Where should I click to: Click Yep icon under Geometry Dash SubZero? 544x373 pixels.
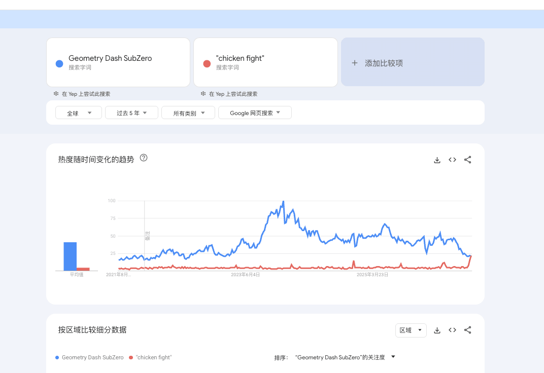click(56, 94)
